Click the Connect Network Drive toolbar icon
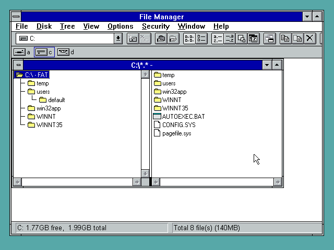The image size is (334, 250). click(133, 39)
